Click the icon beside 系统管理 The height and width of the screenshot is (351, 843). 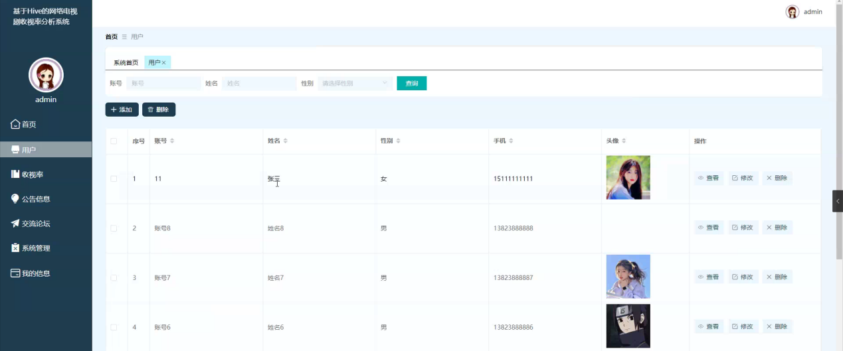pos(15,248)
